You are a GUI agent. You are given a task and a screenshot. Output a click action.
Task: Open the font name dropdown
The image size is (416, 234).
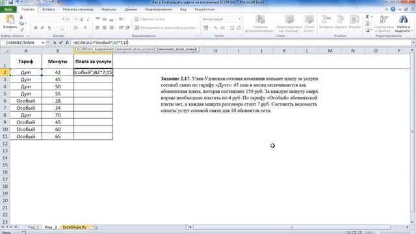click(x=63, y=19)
